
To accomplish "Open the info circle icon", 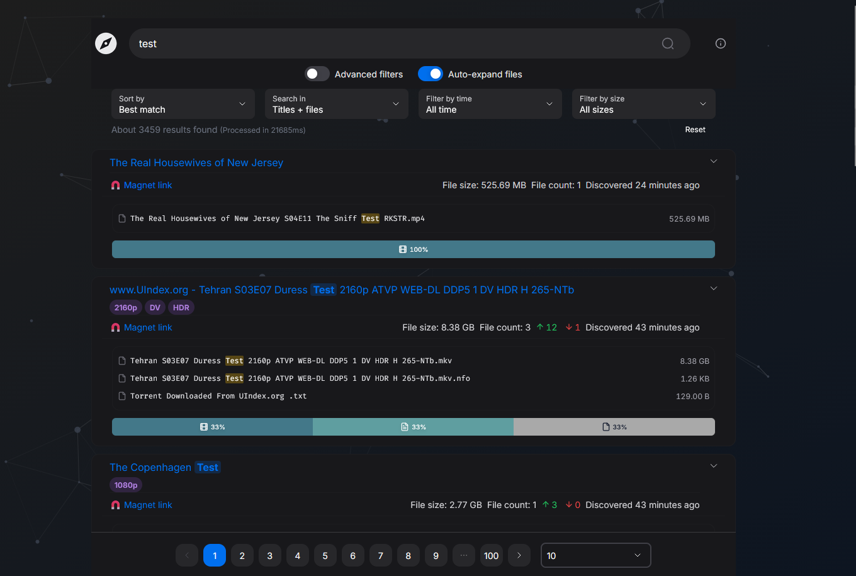I will tap(721, 43).
